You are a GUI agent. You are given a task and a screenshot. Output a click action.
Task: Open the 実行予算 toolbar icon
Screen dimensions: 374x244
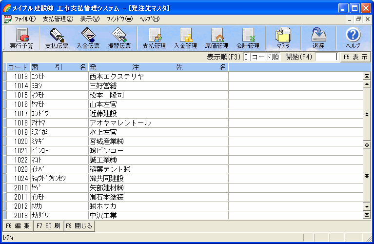[22, 38]
